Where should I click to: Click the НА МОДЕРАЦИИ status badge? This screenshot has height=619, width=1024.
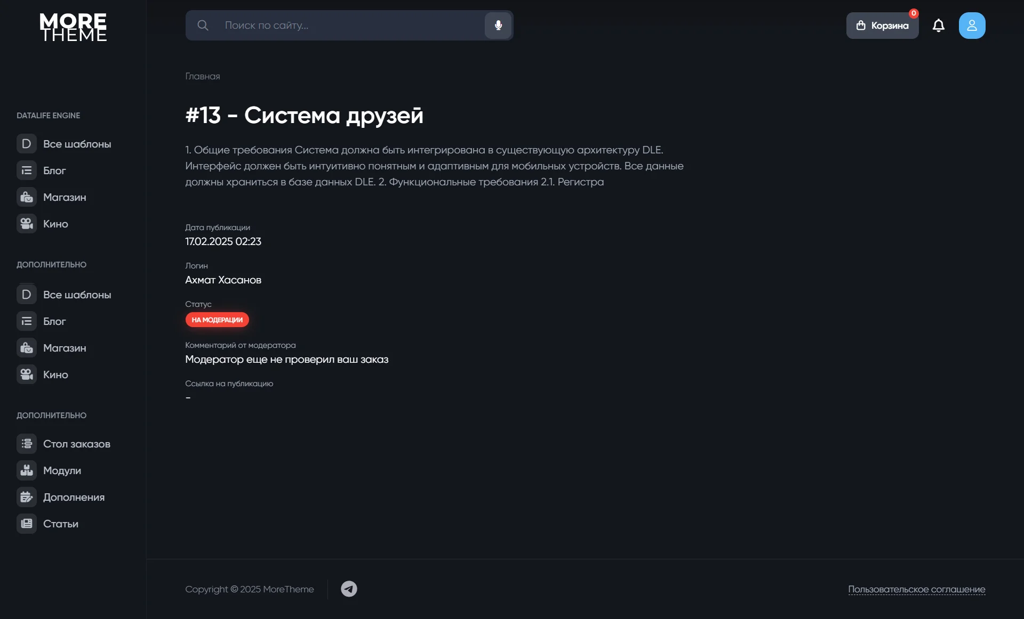pos(217,320)
